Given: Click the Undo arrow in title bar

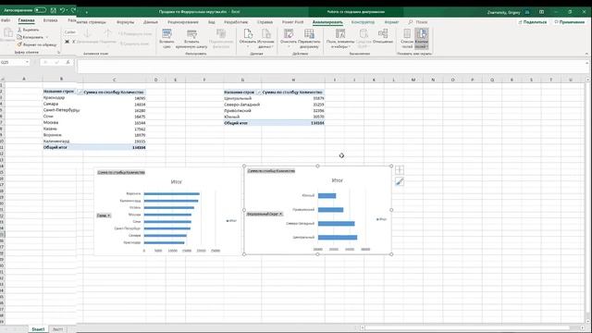Looking at the screenshot, I should 63,10.
